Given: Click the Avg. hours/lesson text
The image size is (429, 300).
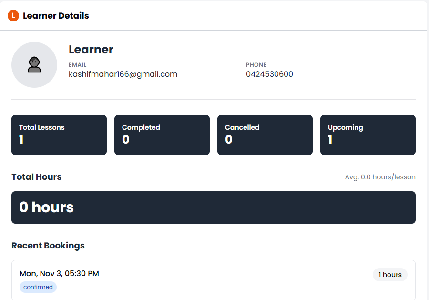Looking at the screenshot, I should coord(380,177).
